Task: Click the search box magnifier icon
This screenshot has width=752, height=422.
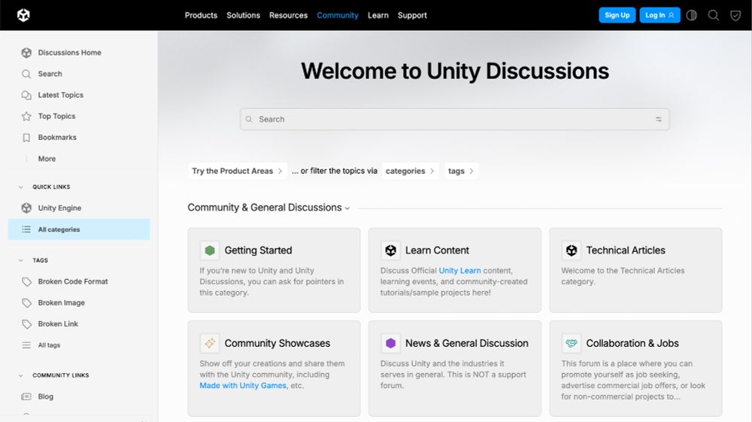Action: (x=249, y=120)
